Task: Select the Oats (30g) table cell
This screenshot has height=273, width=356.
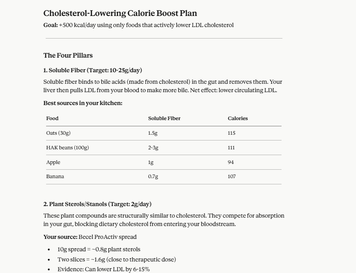Action: pos(59,133)
